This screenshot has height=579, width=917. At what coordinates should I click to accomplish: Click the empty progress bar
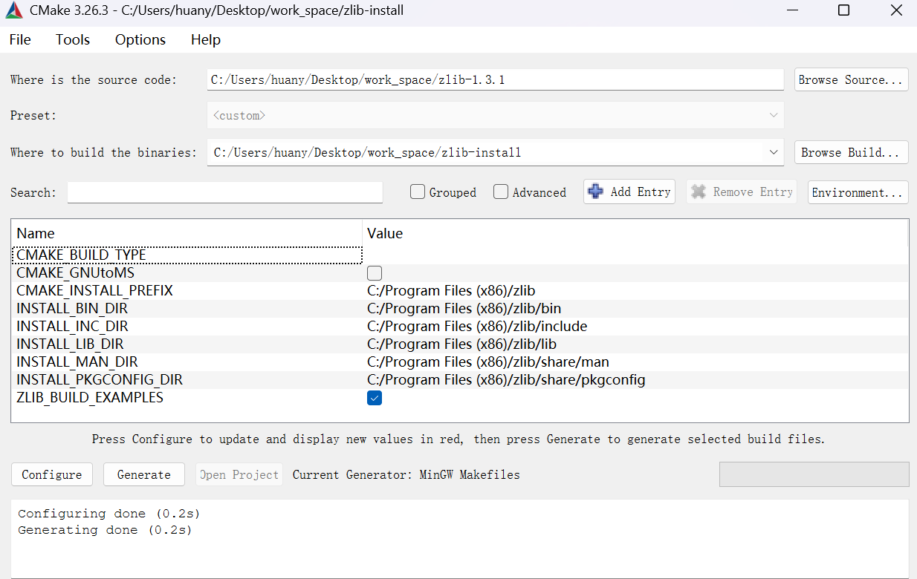814,474
